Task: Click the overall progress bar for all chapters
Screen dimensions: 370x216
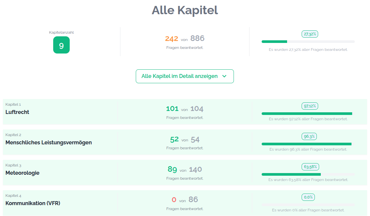Action: (308, 42)
